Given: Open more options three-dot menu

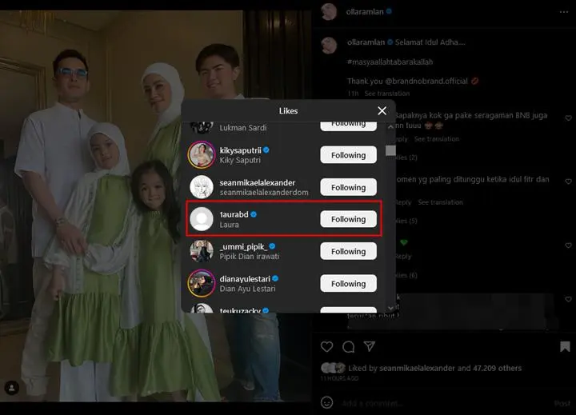Looking at the screenshot, I should (x=564, y=12).
